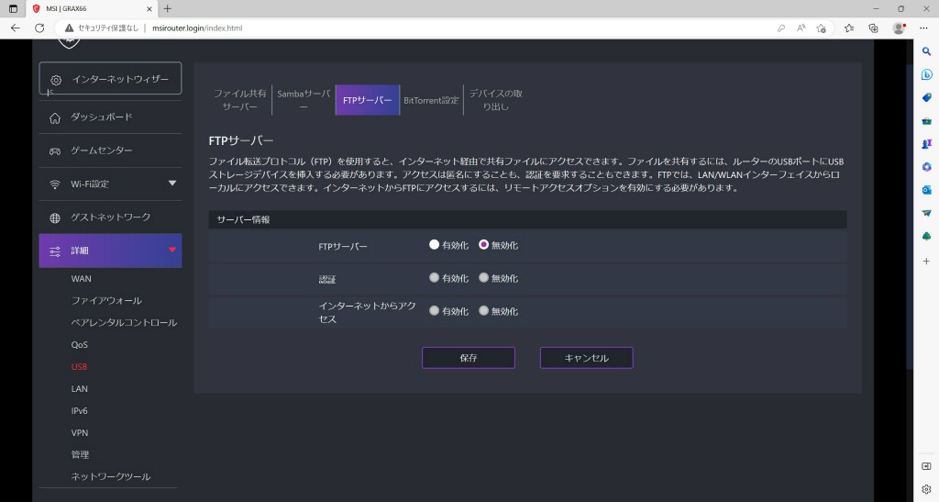Open the Internet Wizard gear icon
This screenshot has height=502, width=939.
(x=56, y=80)
